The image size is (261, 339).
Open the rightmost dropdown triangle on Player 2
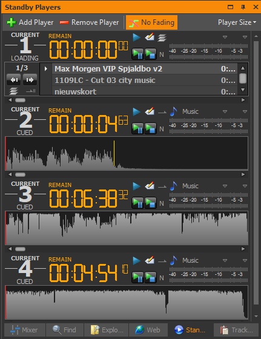(245, 112)
